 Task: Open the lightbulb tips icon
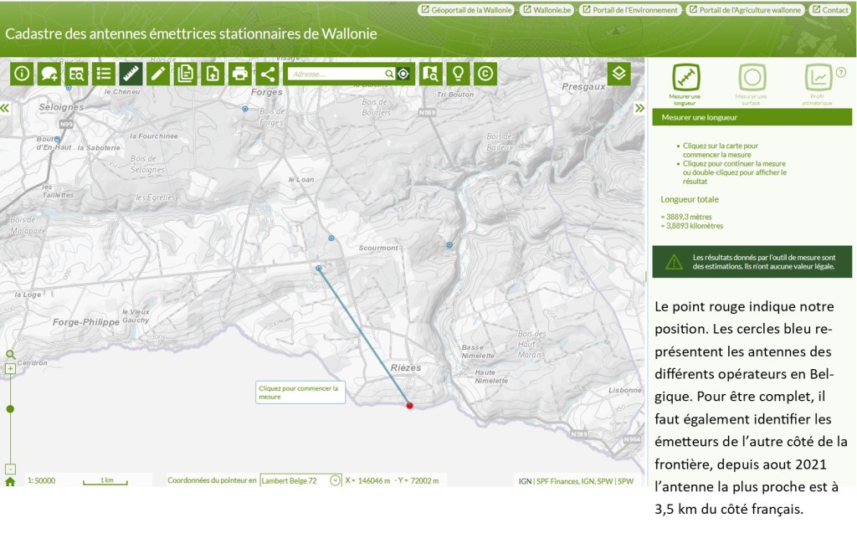click(x=458, y=74)
